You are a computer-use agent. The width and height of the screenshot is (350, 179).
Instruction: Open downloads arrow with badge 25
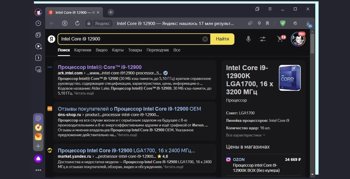point(308,24)
